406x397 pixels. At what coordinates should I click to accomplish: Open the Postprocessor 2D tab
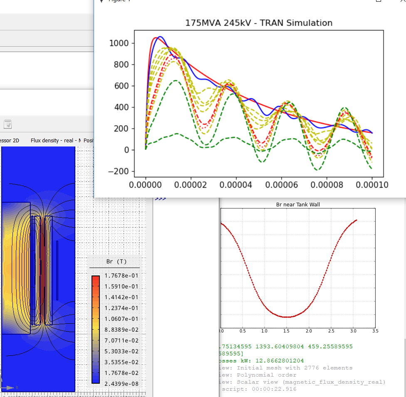10,141
